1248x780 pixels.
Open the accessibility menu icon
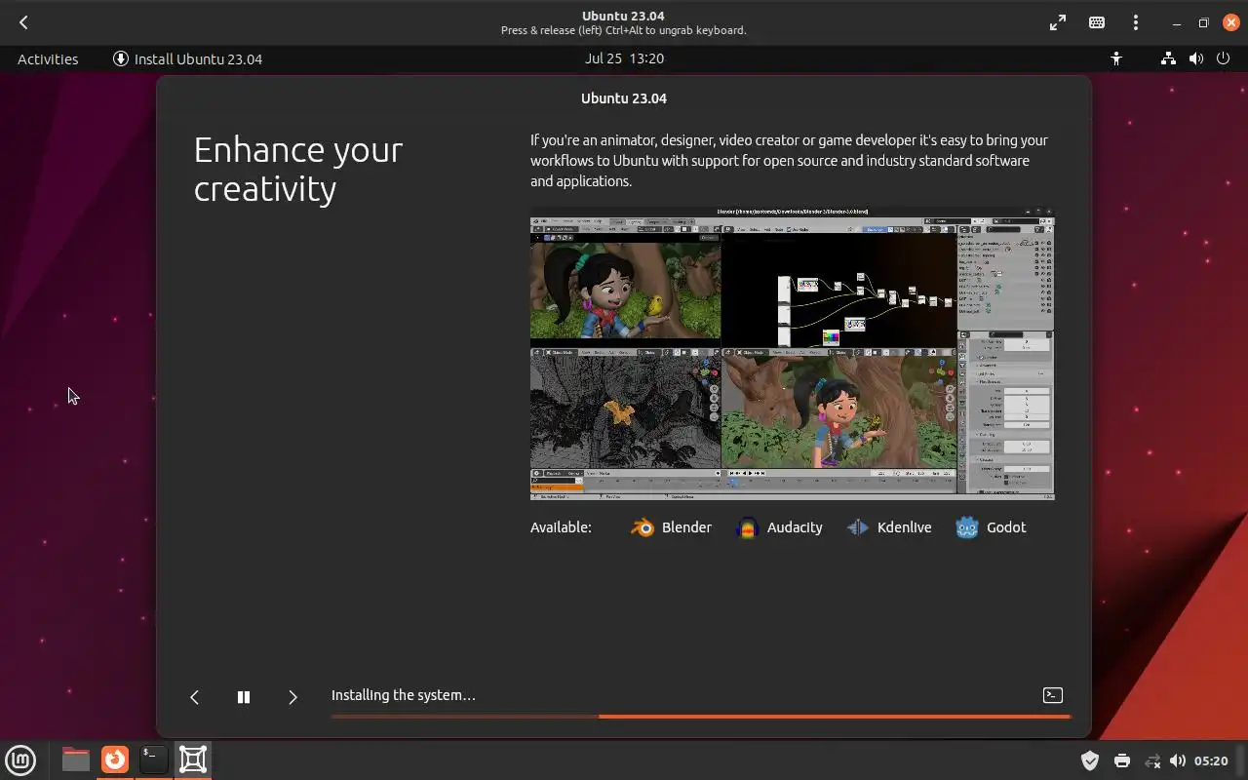pyautogui.click(x=1116, y=58)
